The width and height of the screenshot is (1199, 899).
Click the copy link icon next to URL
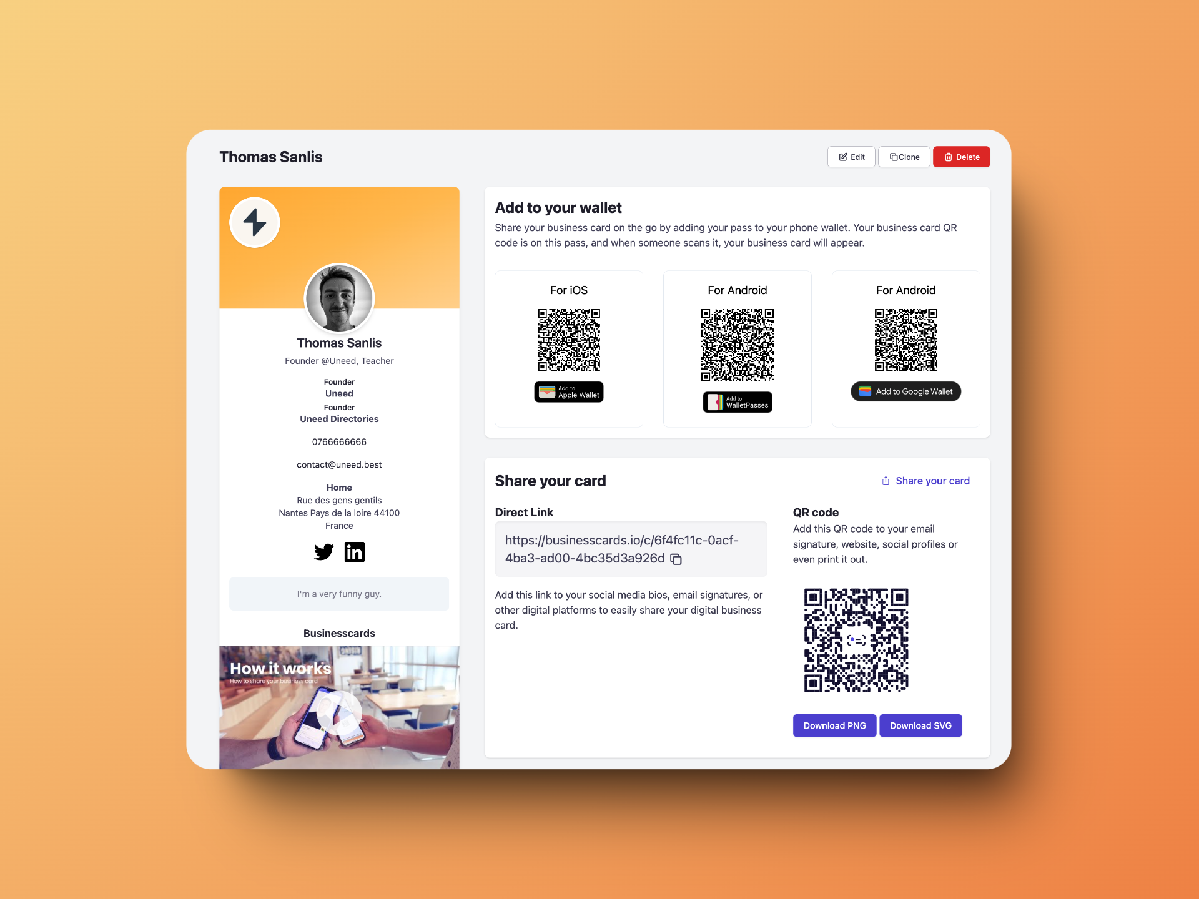[x=679, y=557]
